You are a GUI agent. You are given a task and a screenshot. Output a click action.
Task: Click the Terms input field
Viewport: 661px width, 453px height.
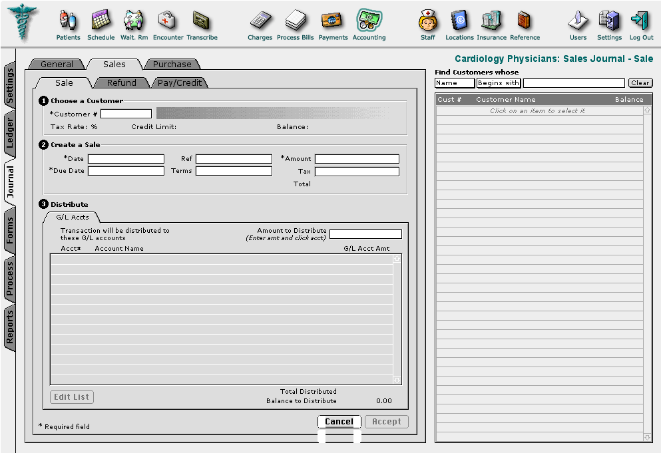click(234, 171)
